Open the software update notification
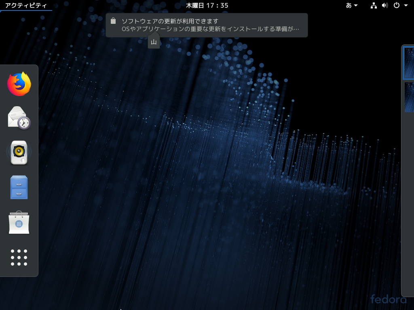Screen dimensions: 414x310 coord(207,25)
